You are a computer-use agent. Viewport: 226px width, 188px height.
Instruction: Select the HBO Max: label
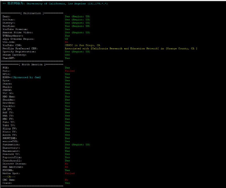(x=9, y=97)
